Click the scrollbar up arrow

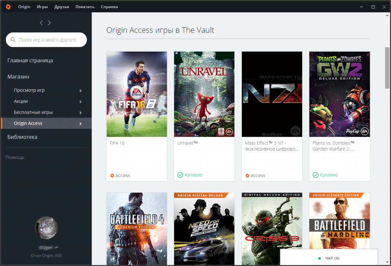tap(387, 15)
